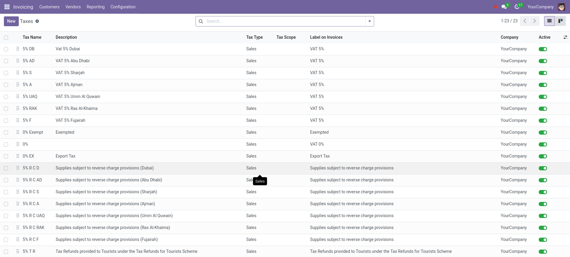Disable the Active toggle for 5% DB
570x257 pixels.
click(543, 49)
